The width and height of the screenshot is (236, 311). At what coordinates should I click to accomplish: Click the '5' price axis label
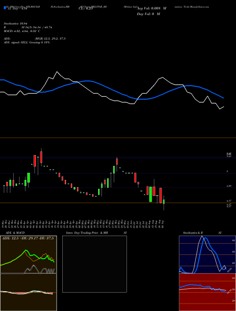click(227, 171)
